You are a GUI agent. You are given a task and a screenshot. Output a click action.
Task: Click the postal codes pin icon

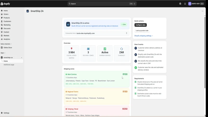pyautogui.click(x=71, y=49)
